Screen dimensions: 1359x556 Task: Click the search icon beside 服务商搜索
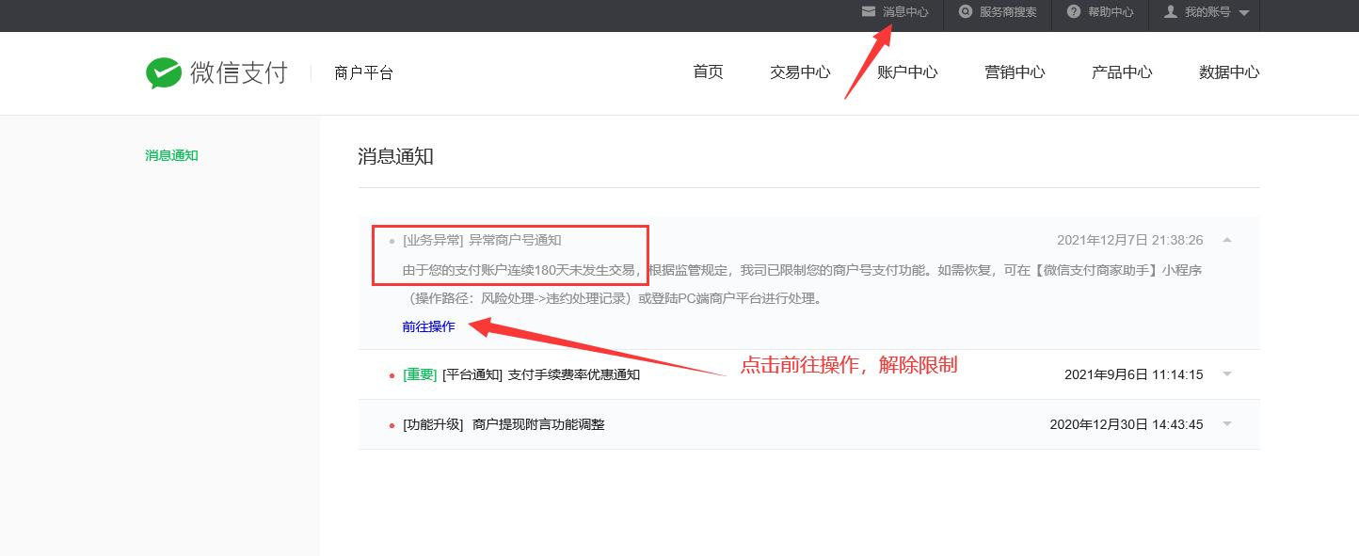tap(965, 12)
